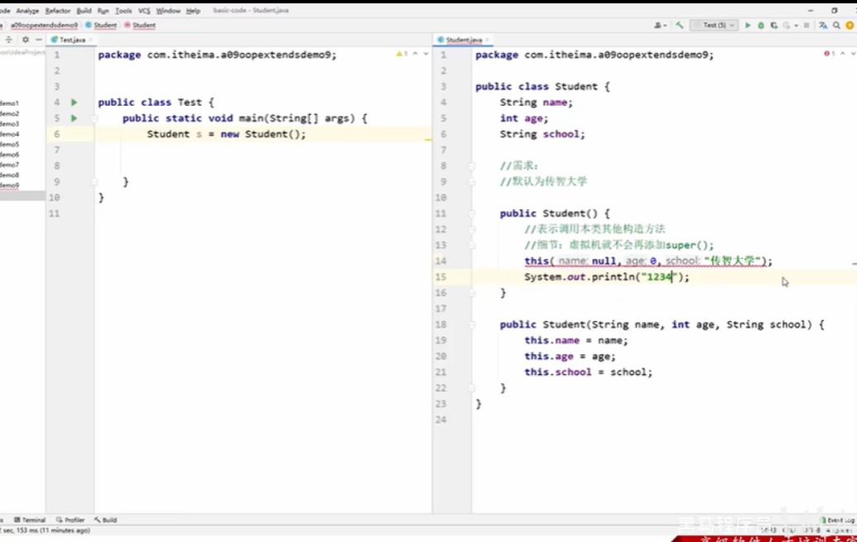The width and height of the screenshot is (857, 542).
Task: Open the Event Log in status bar
Action: (838, 520)
